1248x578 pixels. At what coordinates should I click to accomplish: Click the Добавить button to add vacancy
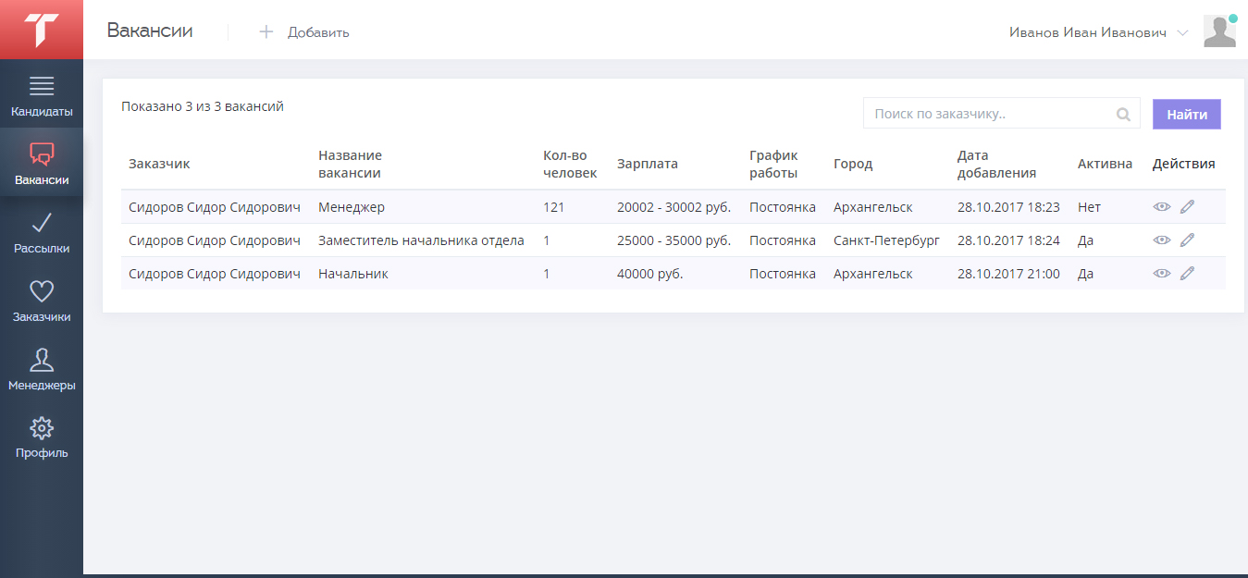point(303,32)
